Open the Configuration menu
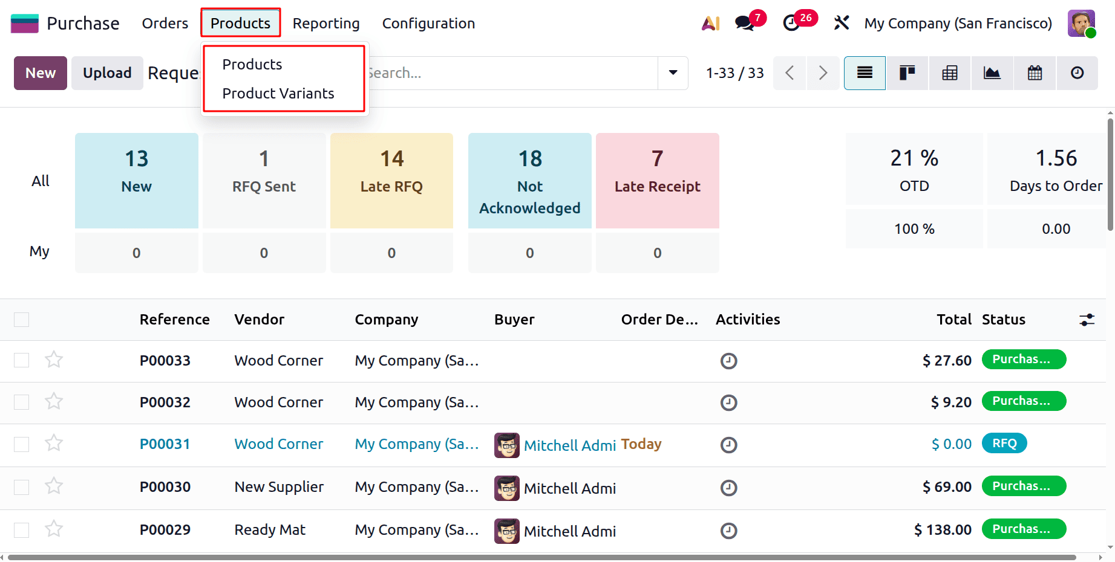1115x562 pixels. [x=428, y=23]
